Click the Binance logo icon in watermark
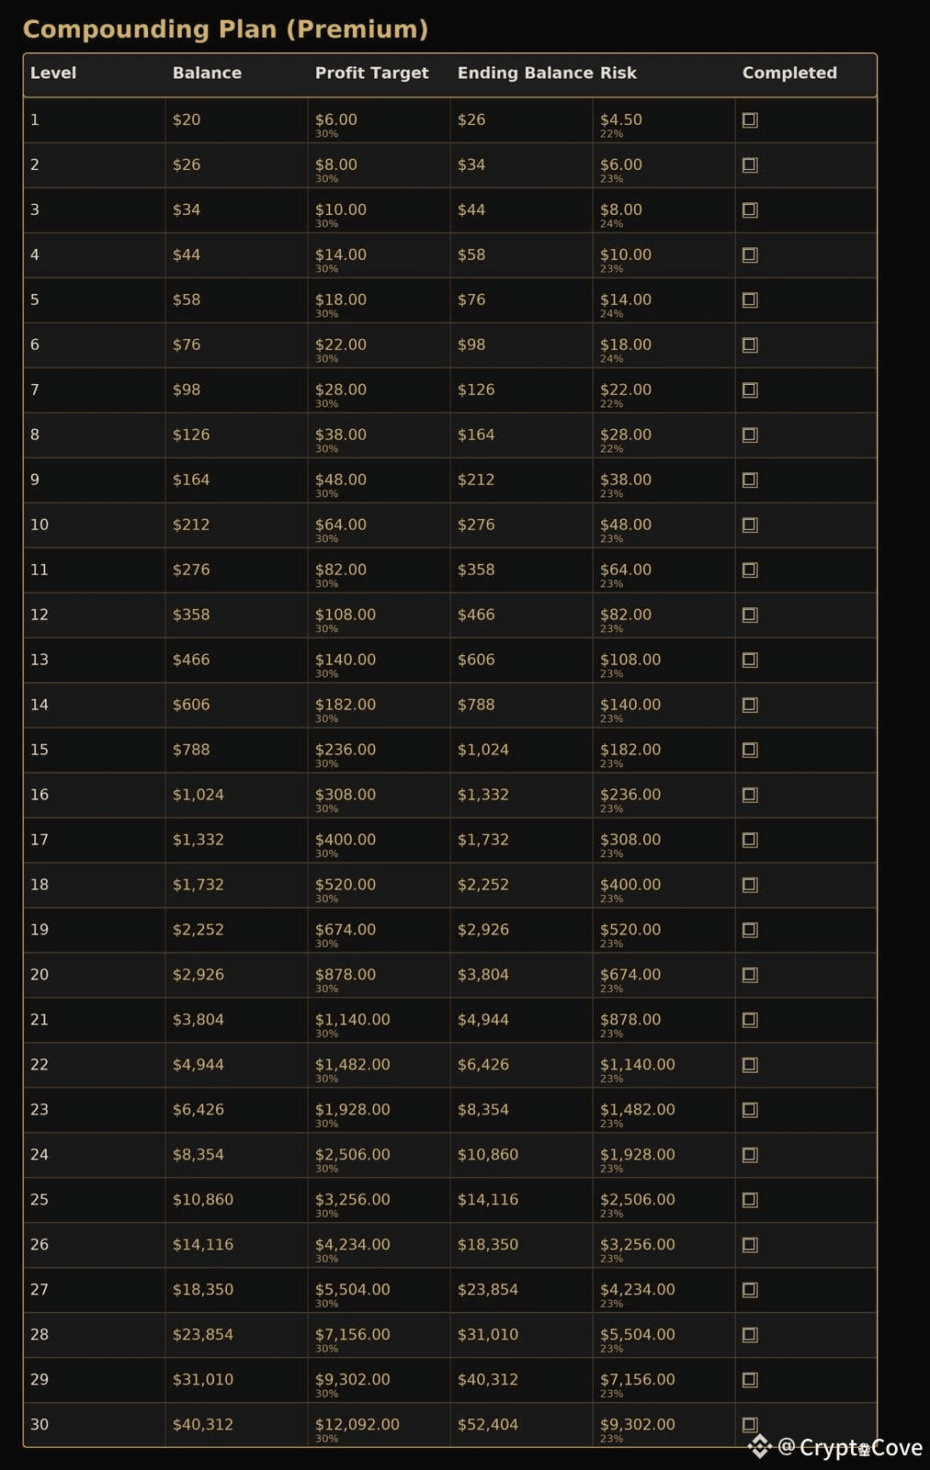 pos(759,1447)
